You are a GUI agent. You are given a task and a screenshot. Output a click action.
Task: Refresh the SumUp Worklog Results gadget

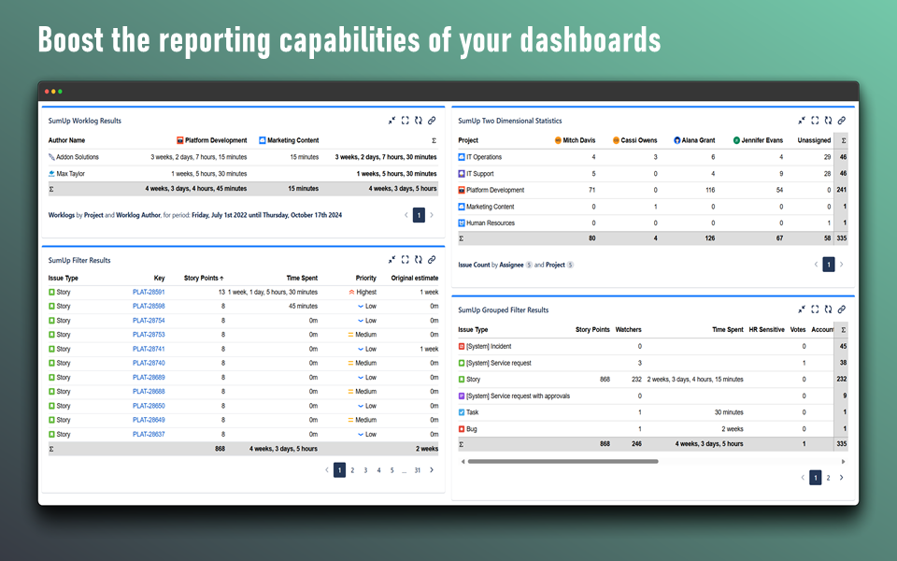pyautogui.click(x=419, y=120)
